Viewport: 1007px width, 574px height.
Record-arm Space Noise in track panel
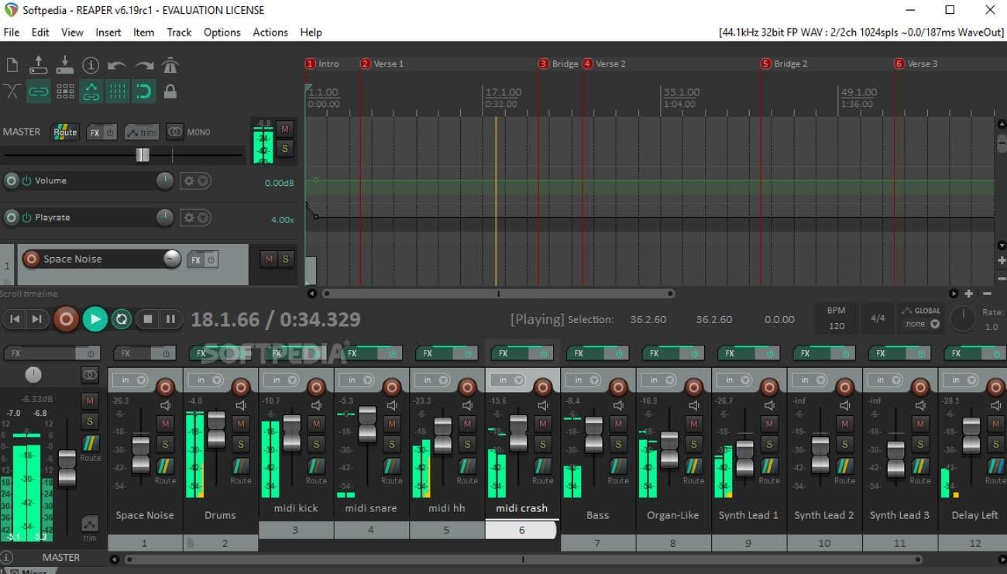(x=31, y=259)
